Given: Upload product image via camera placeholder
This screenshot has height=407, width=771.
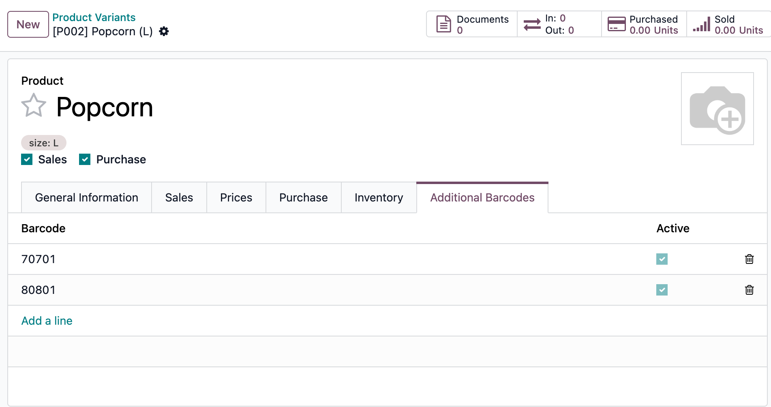Looking at the screenshot, I should coord(717,109).
